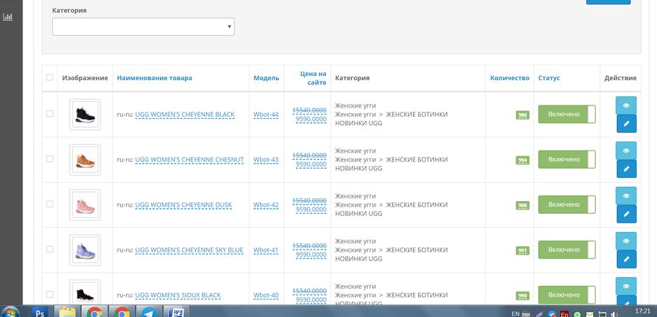Open the UGG WOMEN'S CHEYENNE DUSK name link
657x317 pixels.
pyautogui.click(x=183, y=205)
